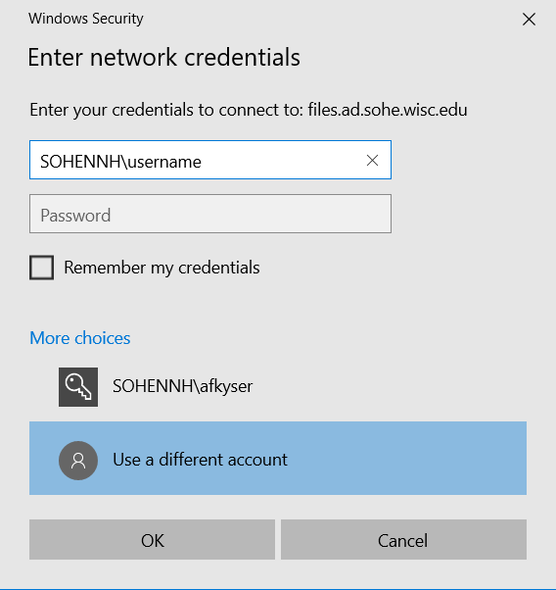Click the files.ad.sohe.wisc.edu server text
The height and width of the screenshot is (590, 556).
pos(388,110)
